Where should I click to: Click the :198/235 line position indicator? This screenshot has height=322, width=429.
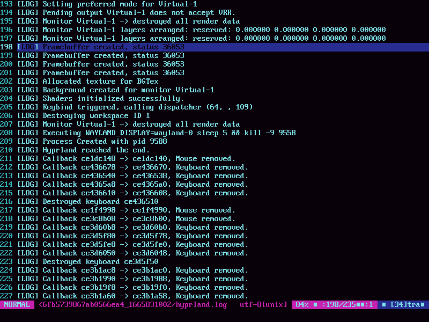tap(339, 304)
